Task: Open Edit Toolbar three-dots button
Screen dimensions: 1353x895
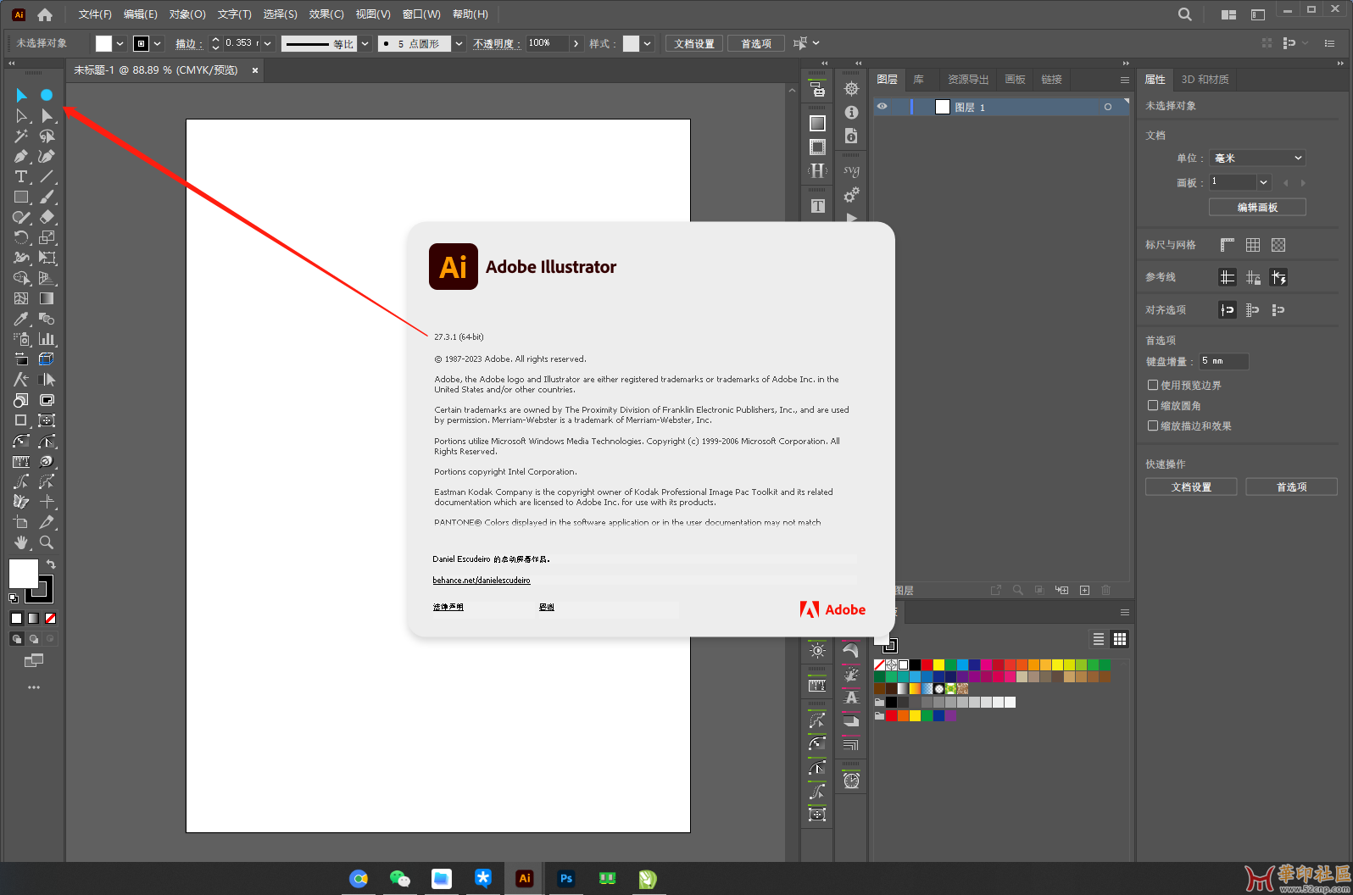Action: (x=34, y=687)
